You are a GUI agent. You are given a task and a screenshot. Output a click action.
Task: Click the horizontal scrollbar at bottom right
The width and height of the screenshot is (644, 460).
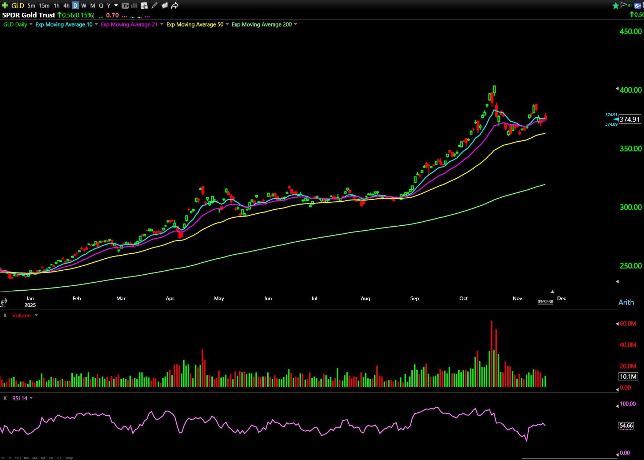pos(569,458)
